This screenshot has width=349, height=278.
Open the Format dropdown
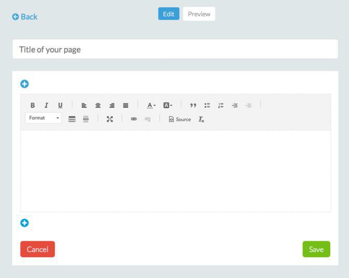point(43,118)
